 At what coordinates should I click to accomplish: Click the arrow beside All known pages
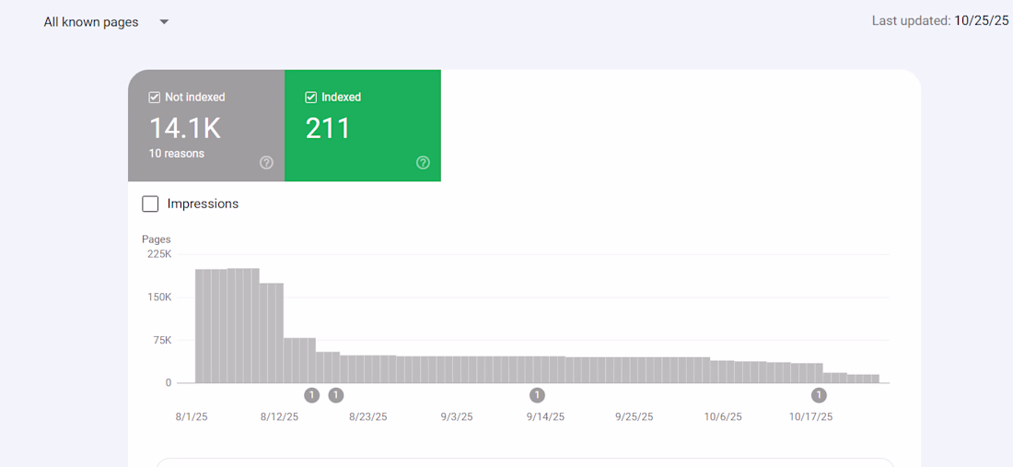pos(164,22)
